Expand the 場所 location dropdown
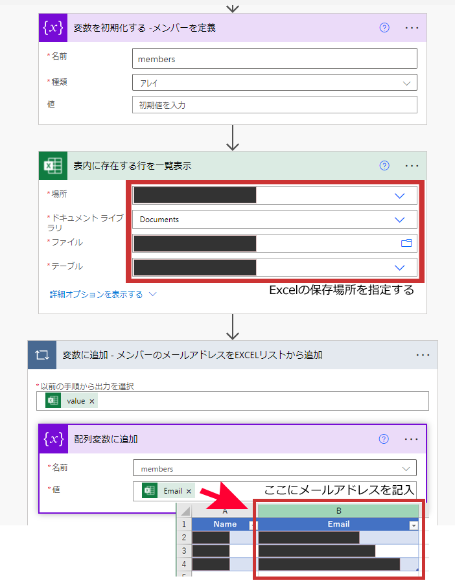455x583 pixels. pyautogui.click(x=399, y=196)
